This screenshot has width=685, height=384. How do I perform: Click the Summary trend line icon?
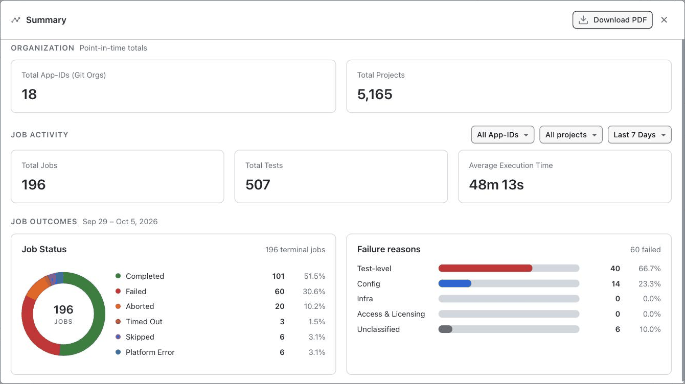pos(16,20)
